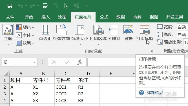This screenshot has height=106, width=188.
Task: Select row 4 header
Action: (x=5, y=100)
